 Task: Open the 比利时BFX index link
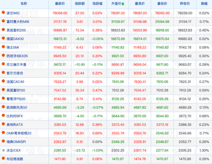(15, 116)
